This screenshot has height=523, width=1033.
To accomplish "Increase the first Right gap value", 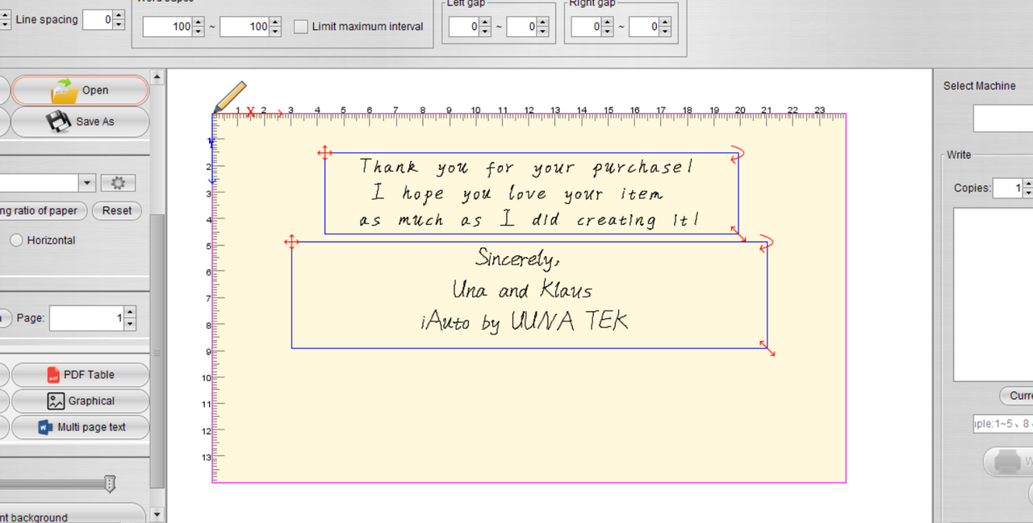I will pyautogui.click(x=607, y=22).
